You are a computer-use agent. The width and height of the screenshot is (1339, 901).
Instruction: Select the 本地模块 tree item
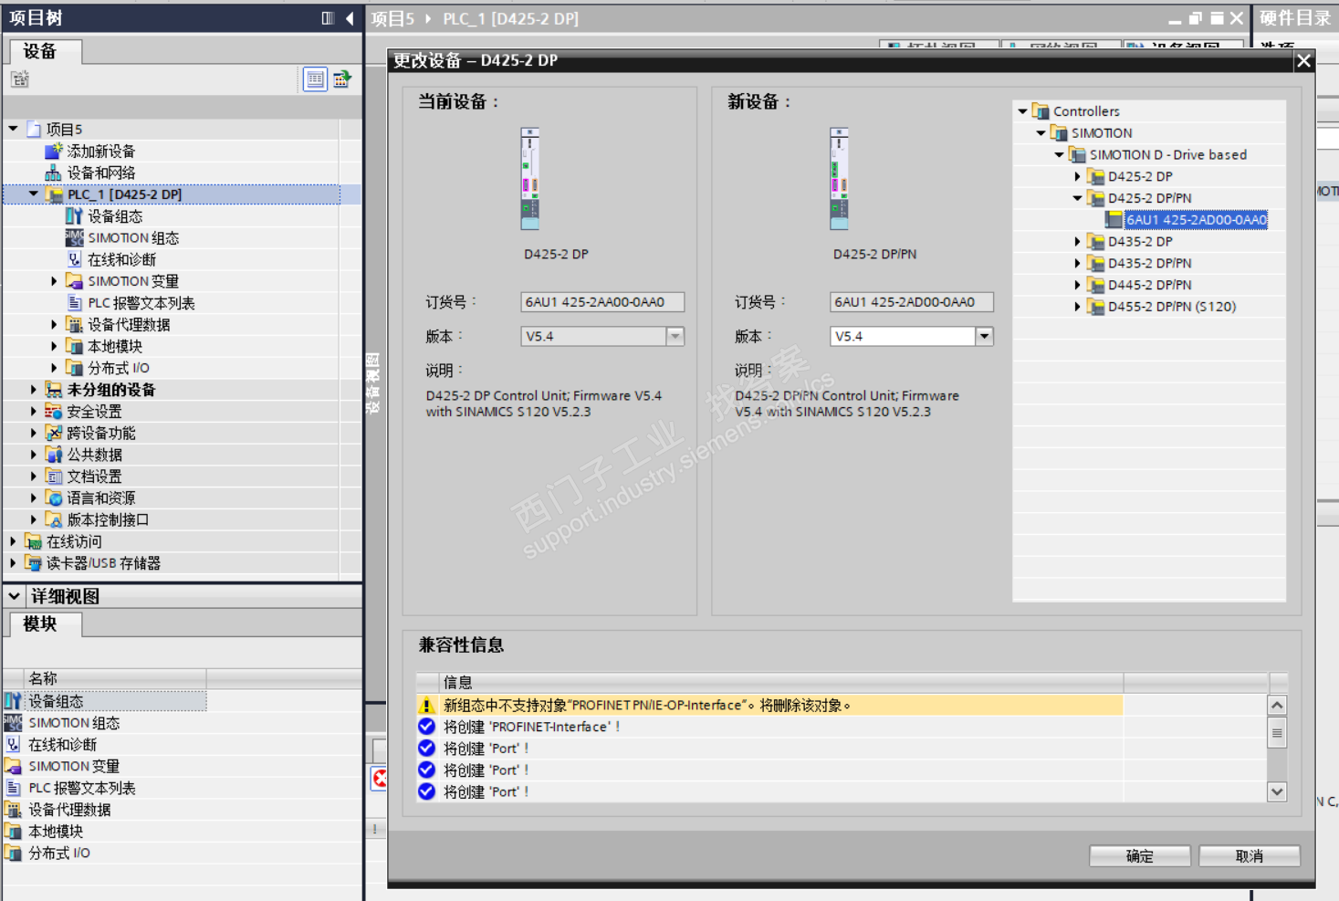[115, 347]
